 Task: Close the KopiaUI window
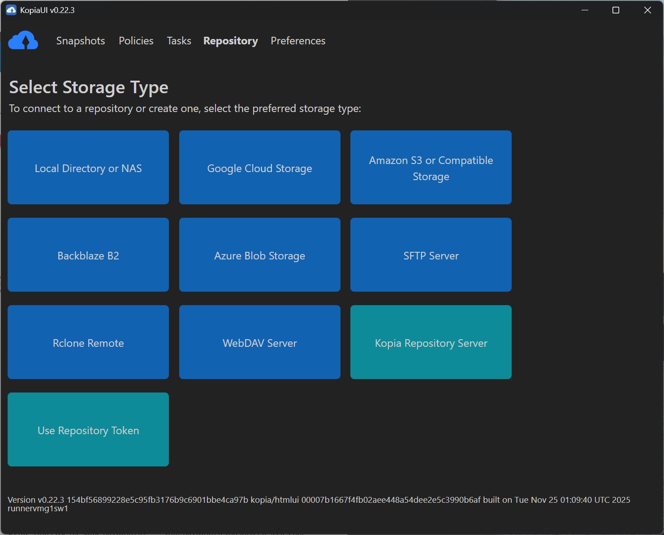click(647, 10)
